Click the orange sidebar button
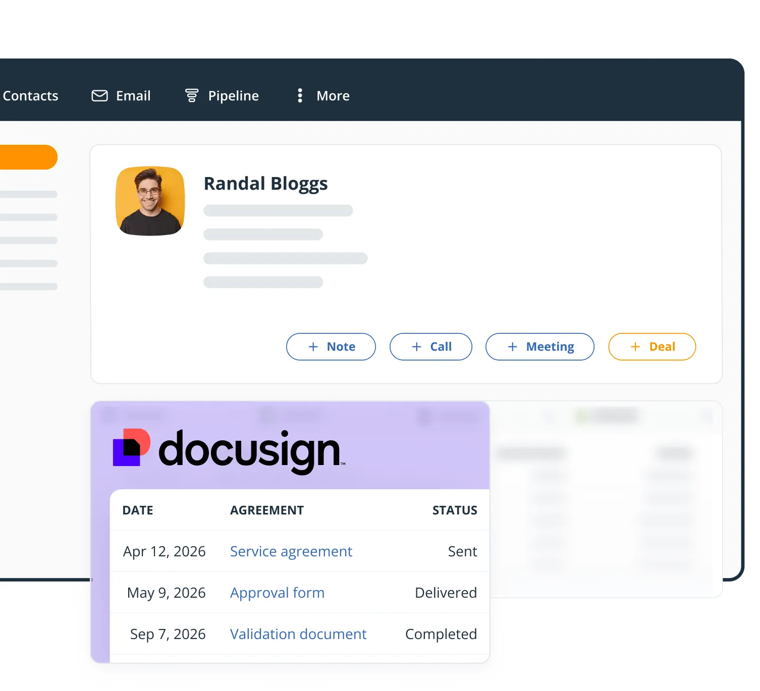This screenshot has height=691, width=760. (28, 157)
